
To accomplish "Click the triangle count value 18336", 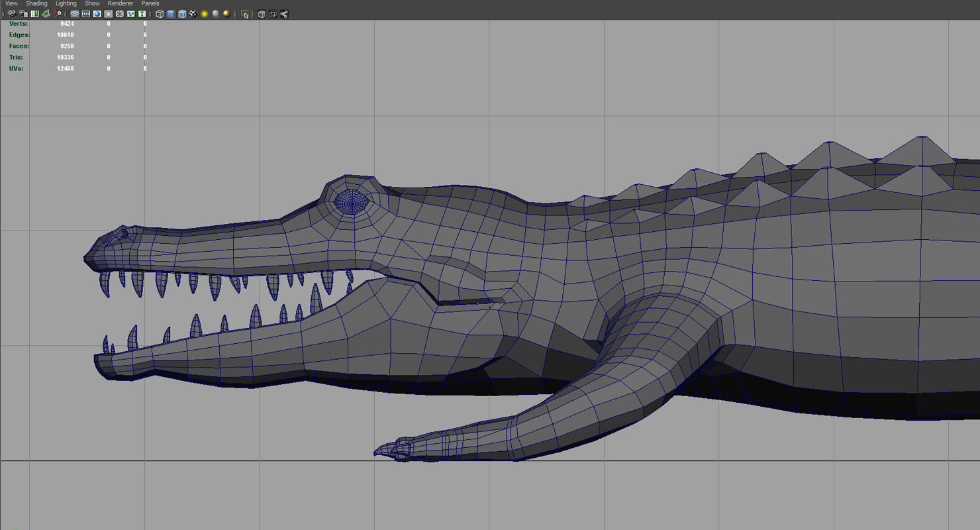I will coord(66,58).
